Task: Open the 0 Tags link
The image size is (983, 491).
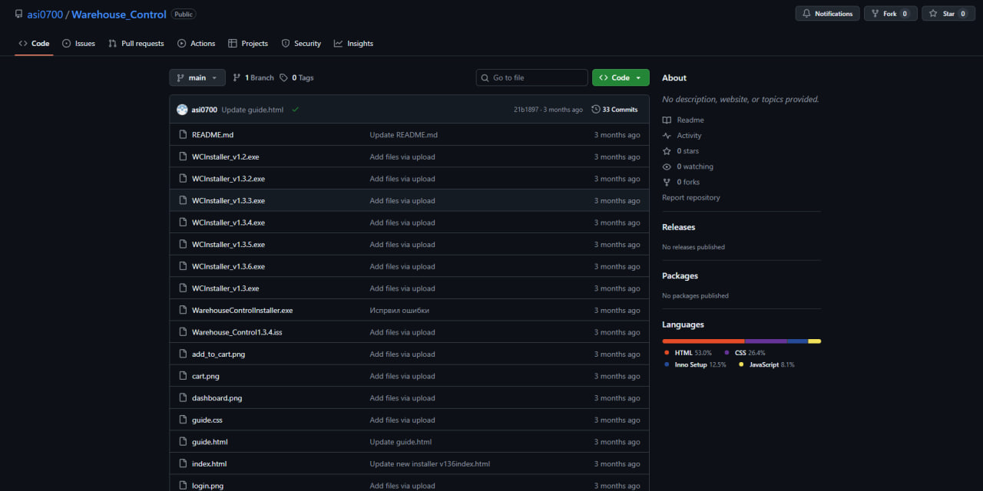Action: tap(296, 77)
